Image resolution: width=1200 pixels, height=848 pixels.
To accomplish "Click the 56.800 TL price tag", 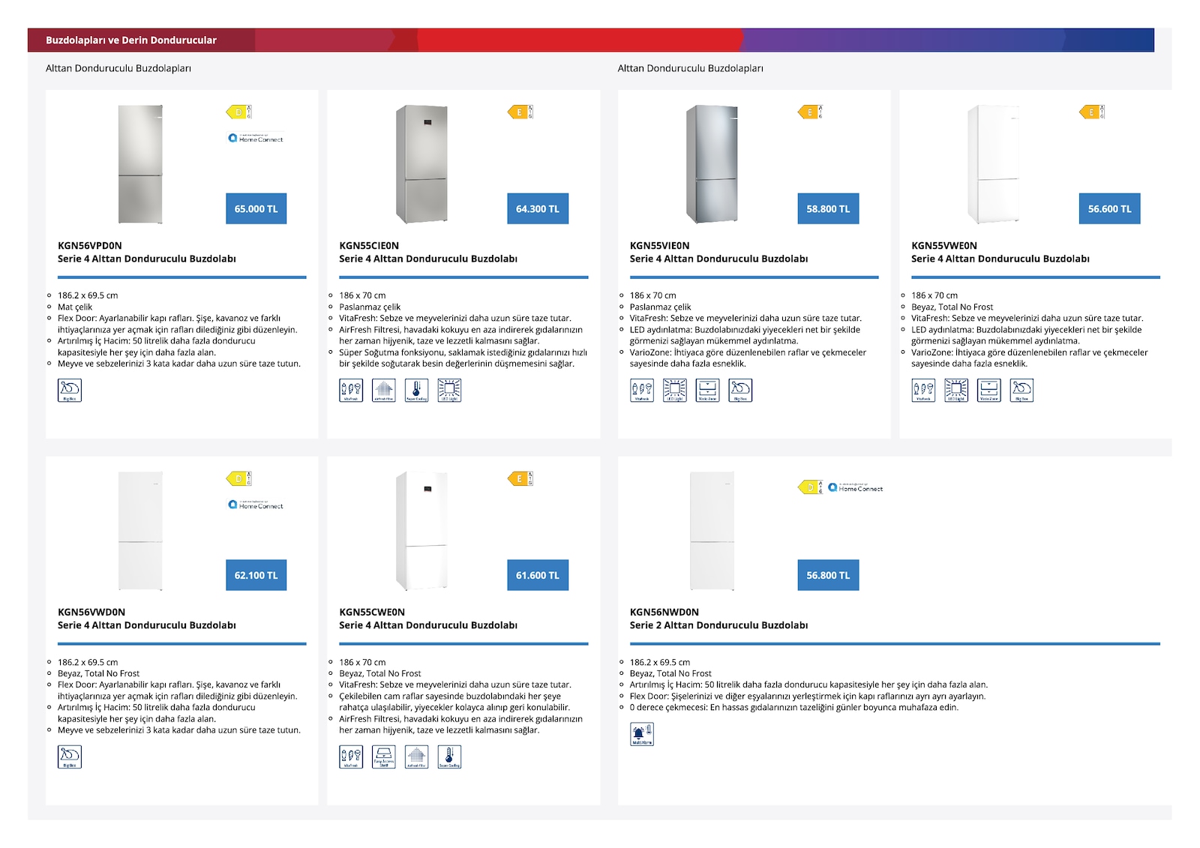I will [828, 575].
